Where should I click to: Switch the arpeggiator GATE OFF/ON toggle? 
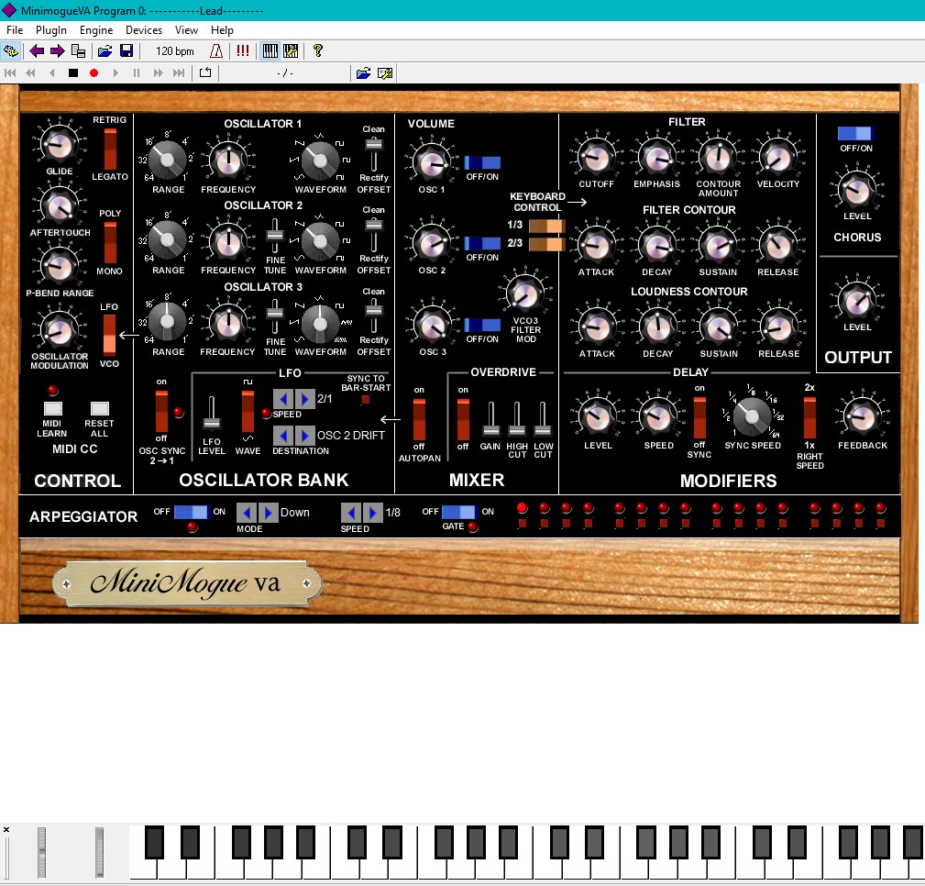[458, 512]
